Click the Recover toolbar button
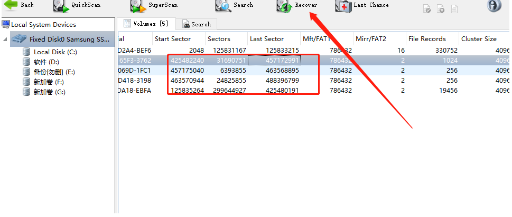512x217 pixels. pyautogui.click(x=296, y=6)
